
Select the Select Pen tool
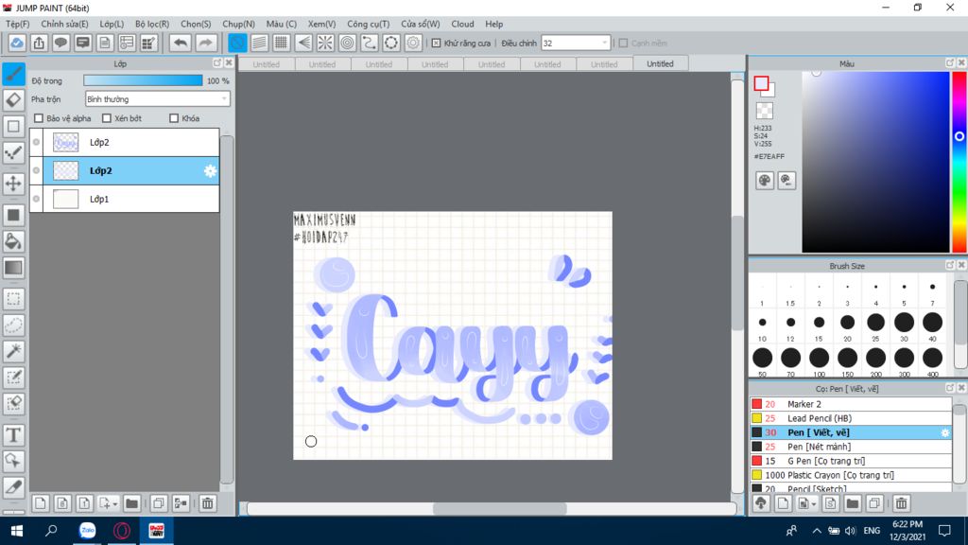coord(13,377)
